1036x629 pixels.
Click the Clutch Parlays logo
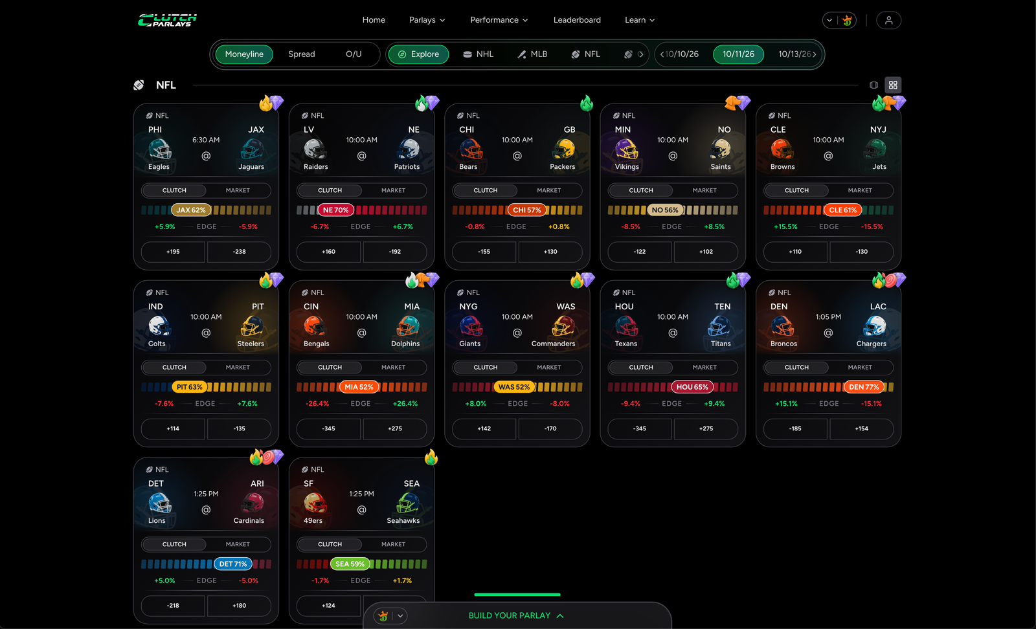point(167,20)
